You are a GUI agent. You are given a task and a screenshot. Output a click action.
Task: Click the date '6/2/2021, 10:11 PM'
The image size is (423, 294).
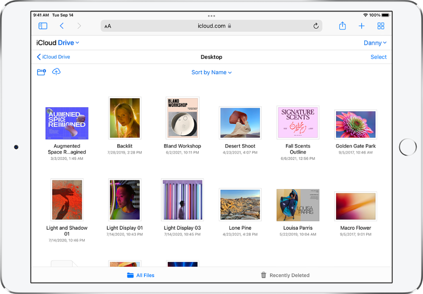(x=182, y=153)
